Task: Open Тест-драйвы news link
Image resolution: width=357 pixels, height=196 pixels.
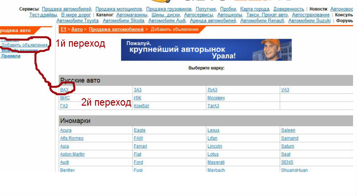Action: tap(43, 15)
